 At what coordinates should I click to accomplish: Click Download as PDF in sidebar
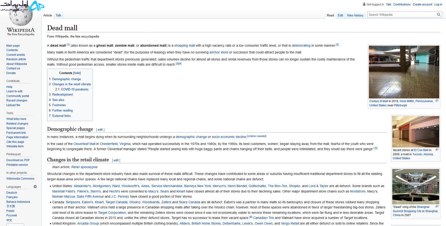click(18, 160)
